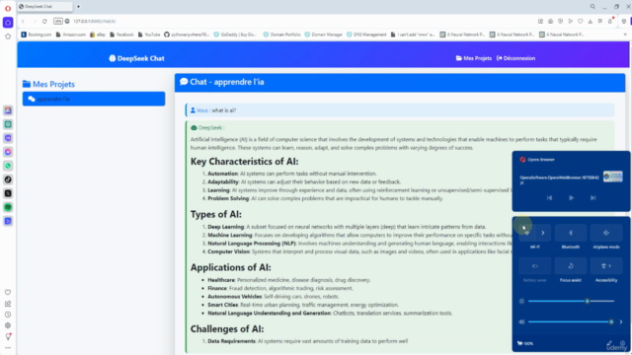Open the extensions cube in the sidebar
The image size is (632, 355).
click(8, 325)
